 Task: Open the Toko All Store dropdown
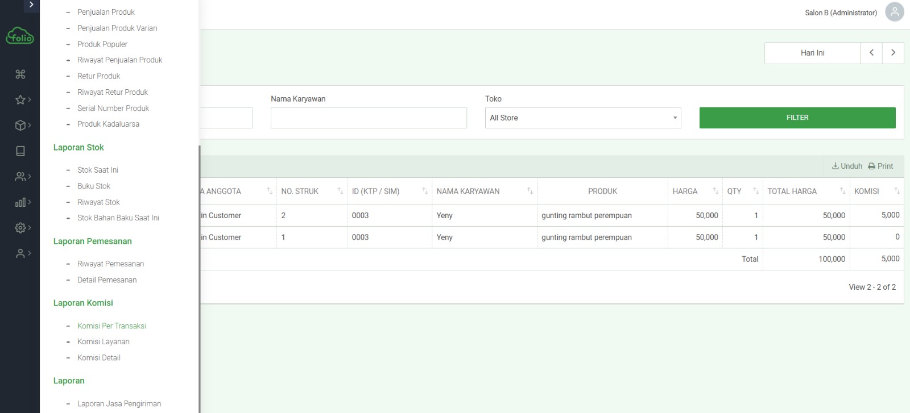(582, 118)
